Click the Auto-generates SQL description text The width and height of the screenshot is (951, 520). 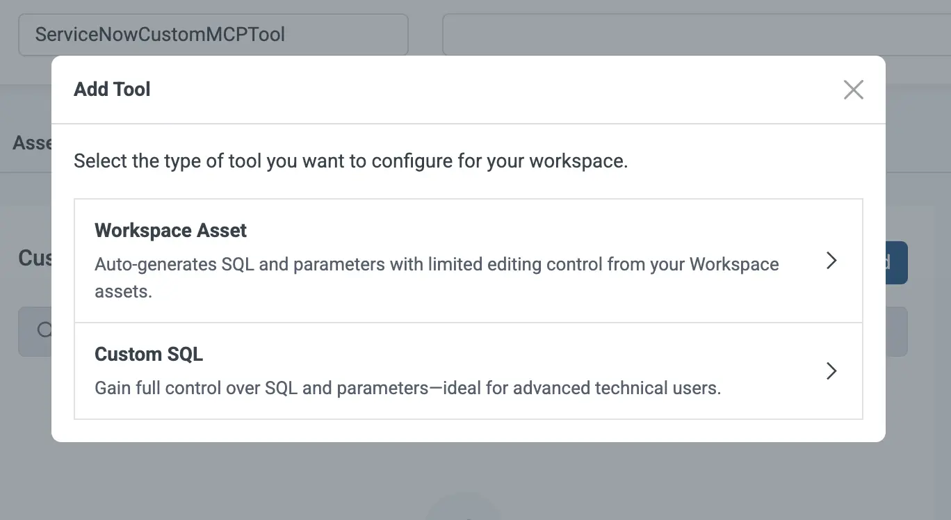[436, 265]
